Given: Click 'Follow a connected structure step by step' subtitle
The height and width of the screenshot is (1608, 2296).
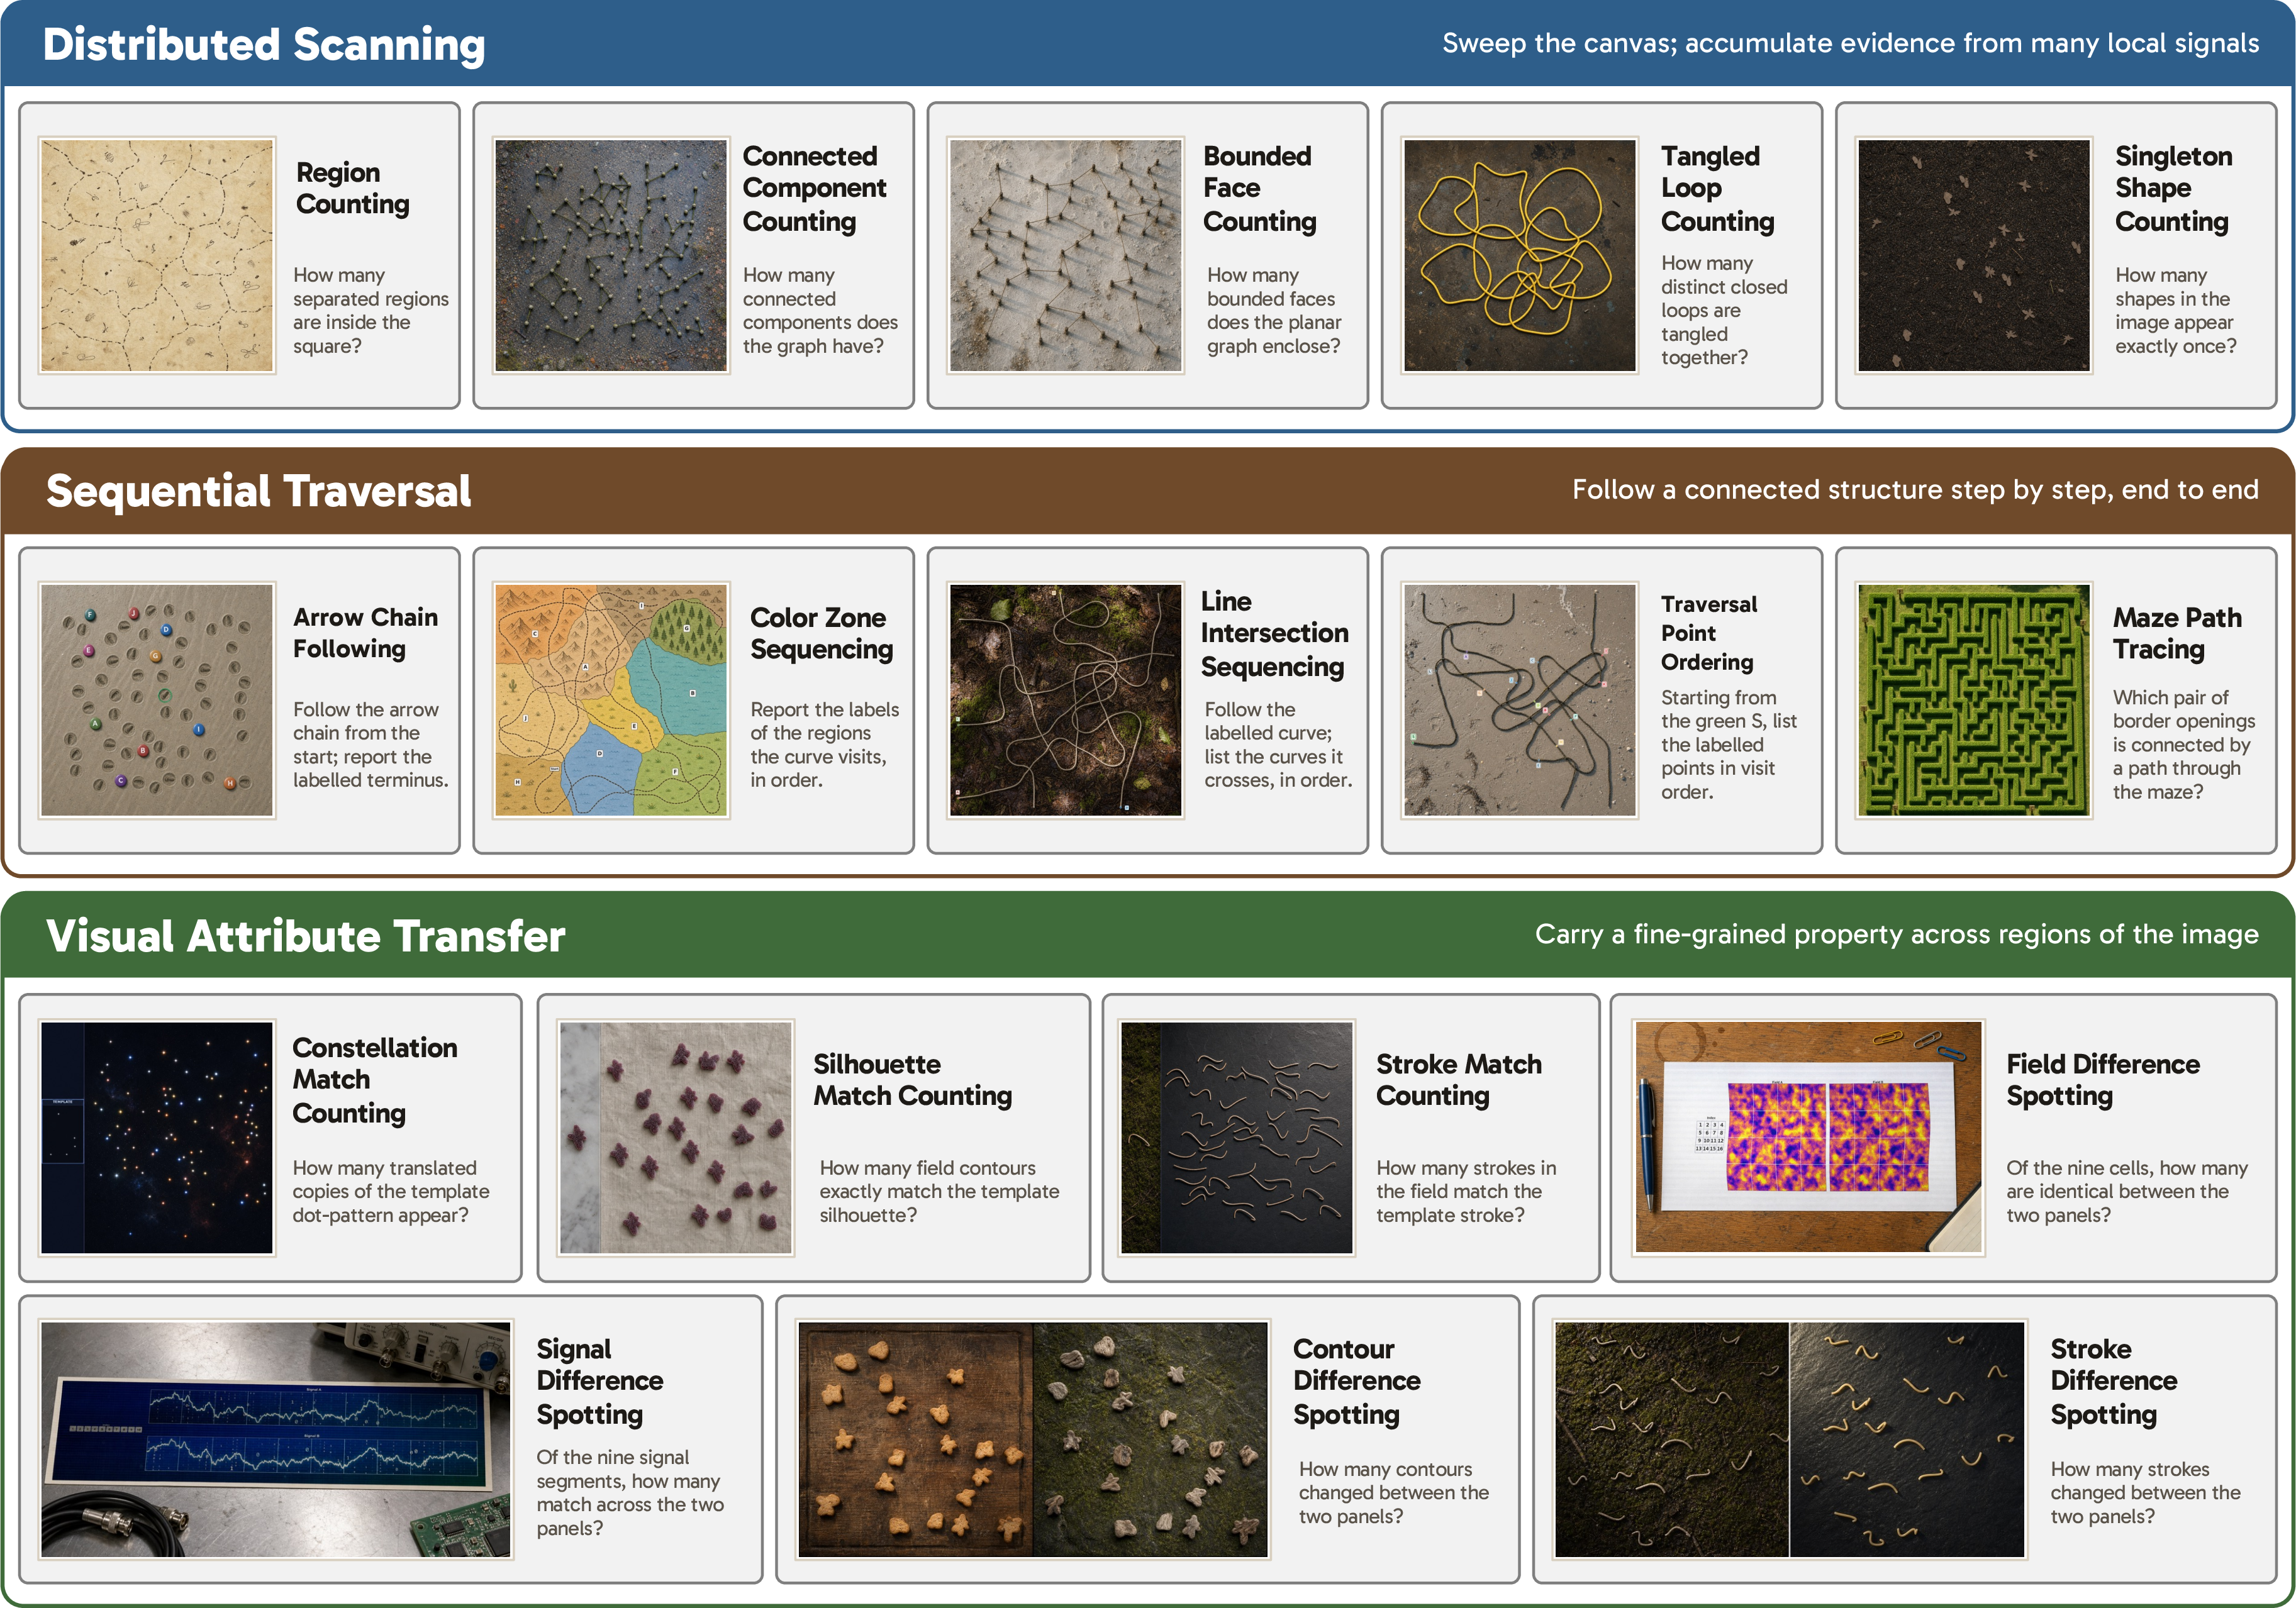Looking at the screenshot, I should 1915,489.
